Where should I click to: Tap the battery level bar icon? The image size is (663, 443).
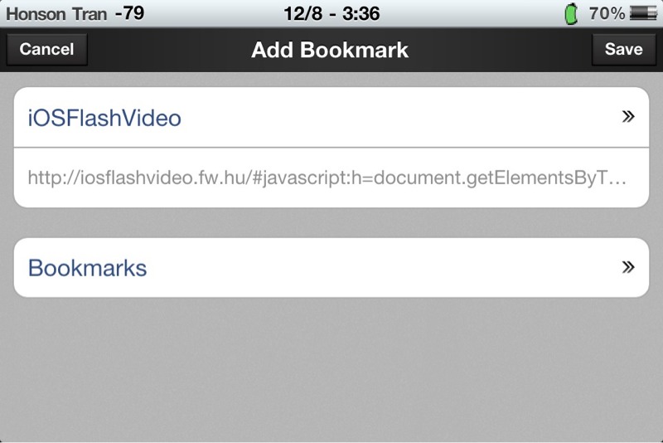643,13
